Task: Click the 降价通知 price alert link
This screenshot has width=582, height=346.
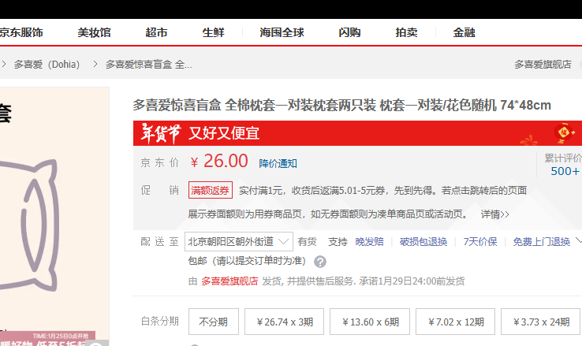Action: (278, 164)
